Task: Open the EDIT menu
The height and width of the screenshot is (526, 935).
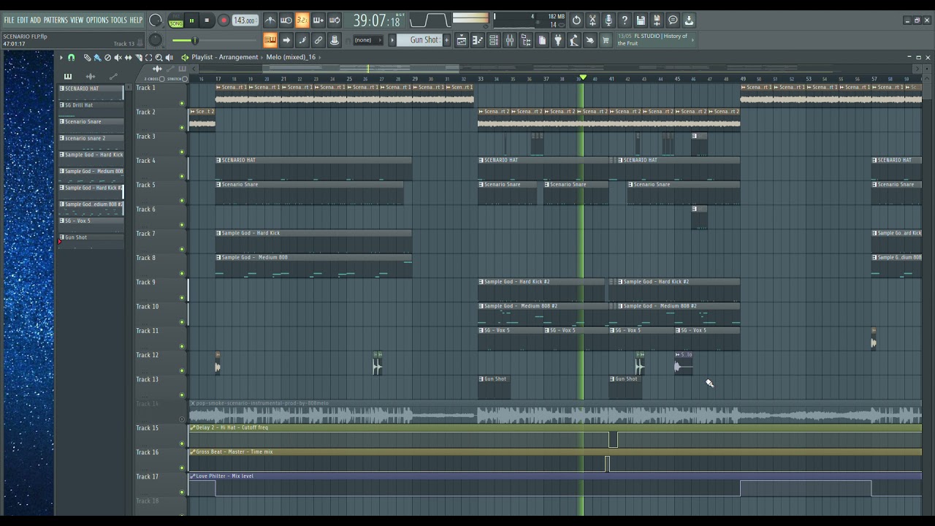Action: coord(23,20)
